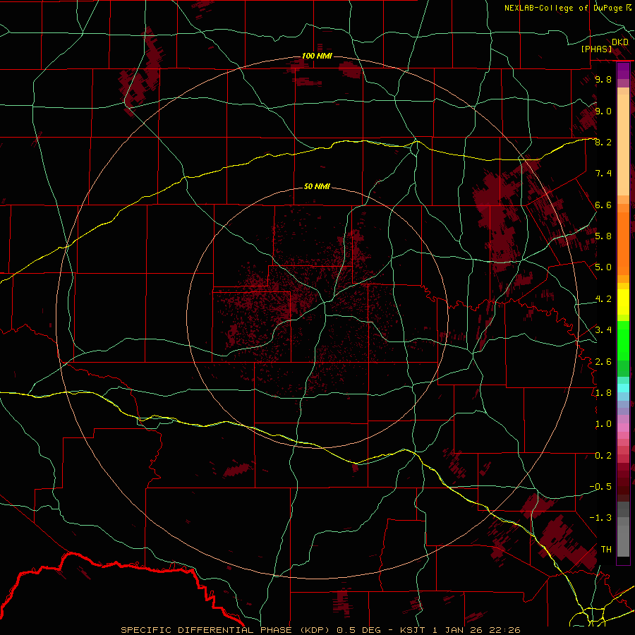Click the 2.6 scale value

click(603, 362)
